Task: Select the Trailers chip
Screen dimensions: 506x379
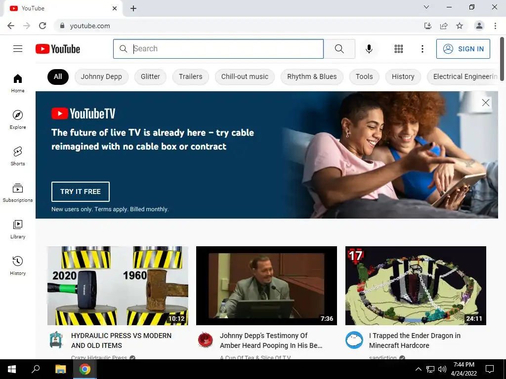Action: (x=191, y=76)
